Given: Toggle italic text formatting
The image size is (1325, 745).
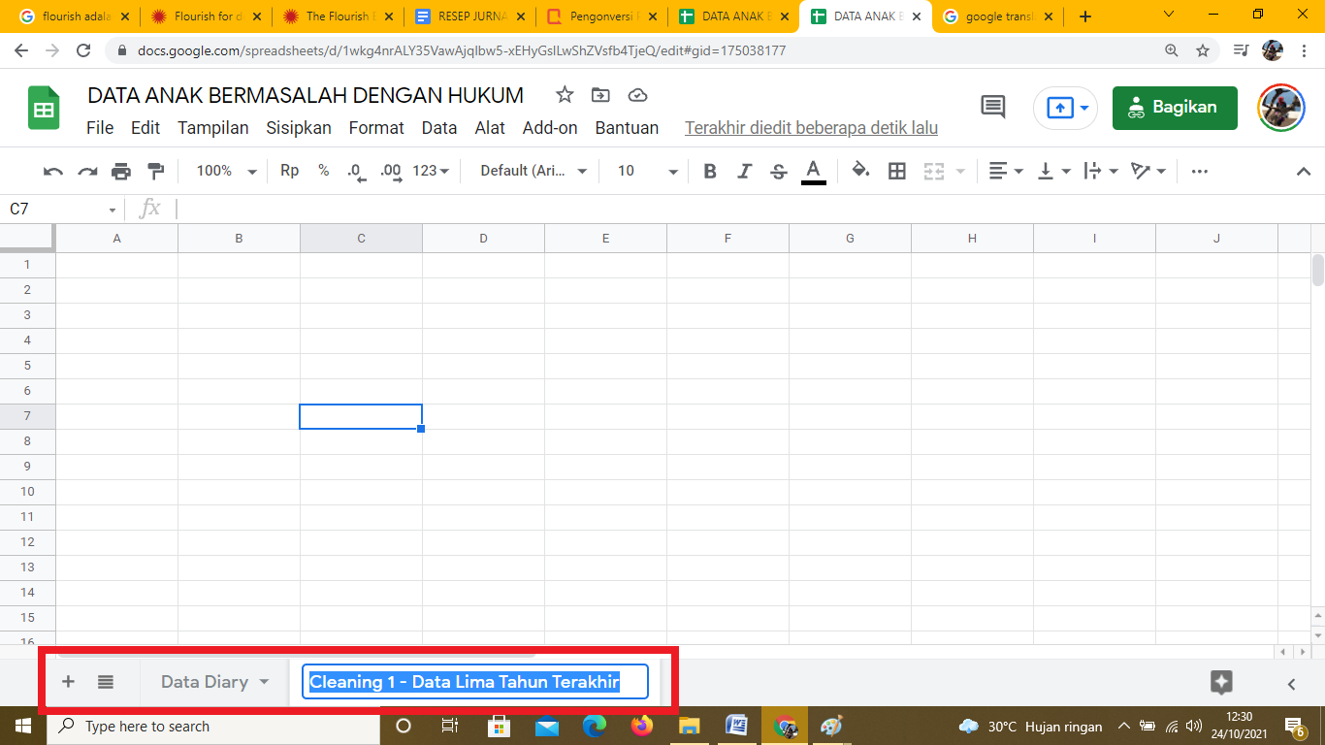Looking at the screenshot, I should click(744, 172).
